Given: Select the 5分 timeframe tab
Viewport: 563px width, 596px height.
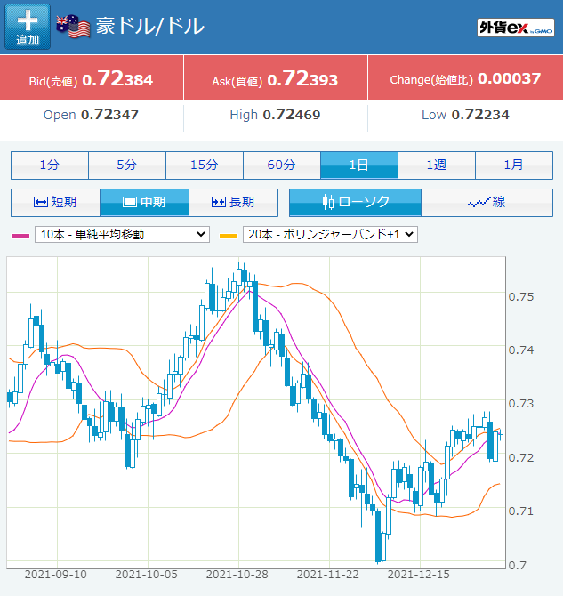Looking at the screenshot, I should coord(127,165).
